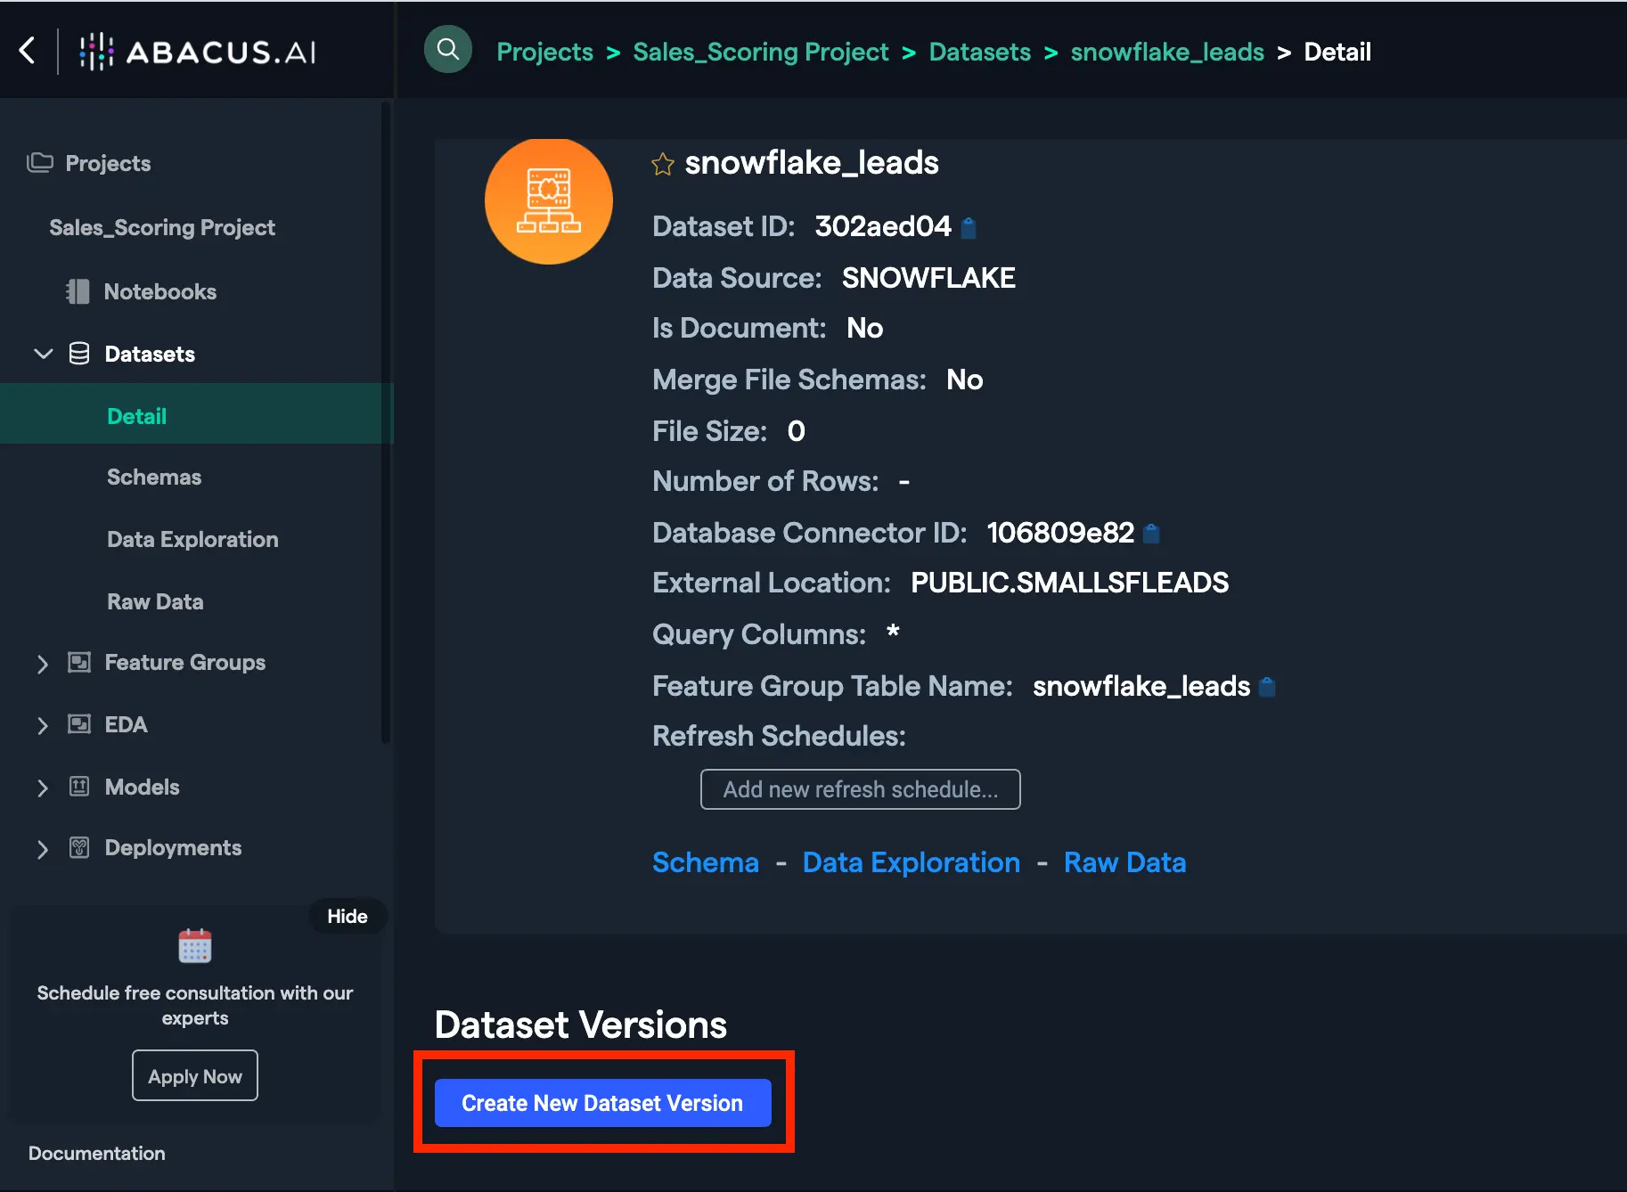Open Schemas in the sidebar
The width and height of the screenshot is (1627, 1192).
[154, 478]
